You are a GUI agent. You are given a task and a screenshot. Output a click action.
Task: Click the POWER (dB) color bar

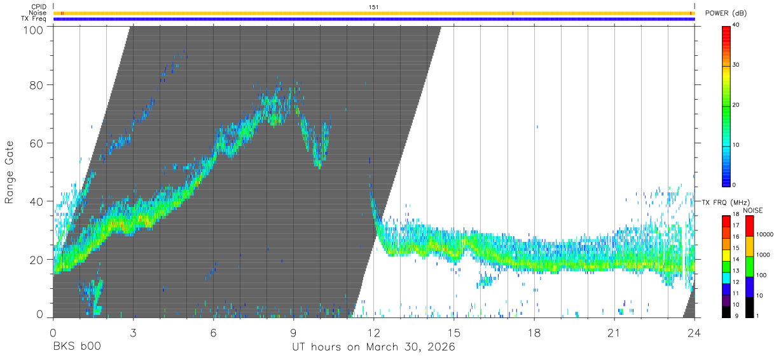pos(726,105)
